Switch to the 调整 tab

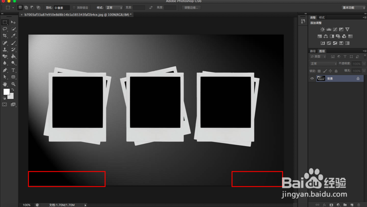point(313,18)
